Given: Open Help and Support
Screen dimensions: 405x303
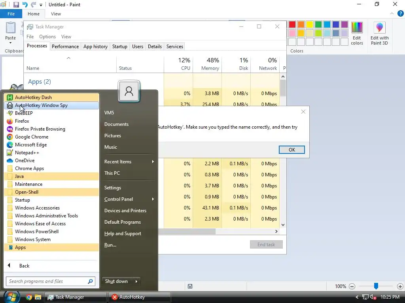Looking at the screenshot, I should tap(129, 234).
